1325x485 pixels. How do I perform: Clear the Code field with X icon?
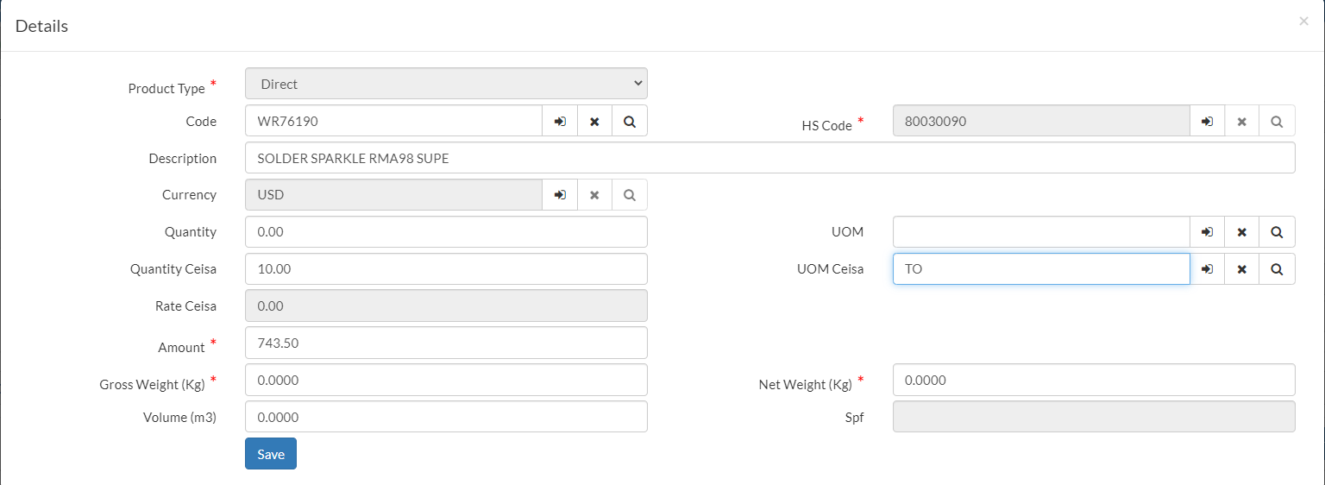pyautogui.click(x=594, y=122)
